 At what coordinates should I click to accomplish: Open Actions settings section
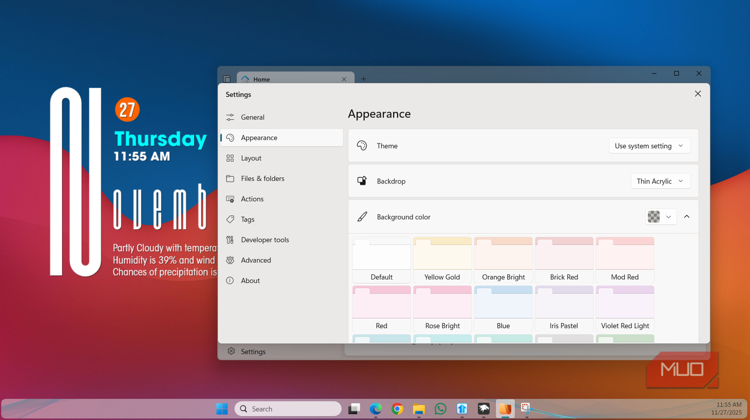coord(281,199)
